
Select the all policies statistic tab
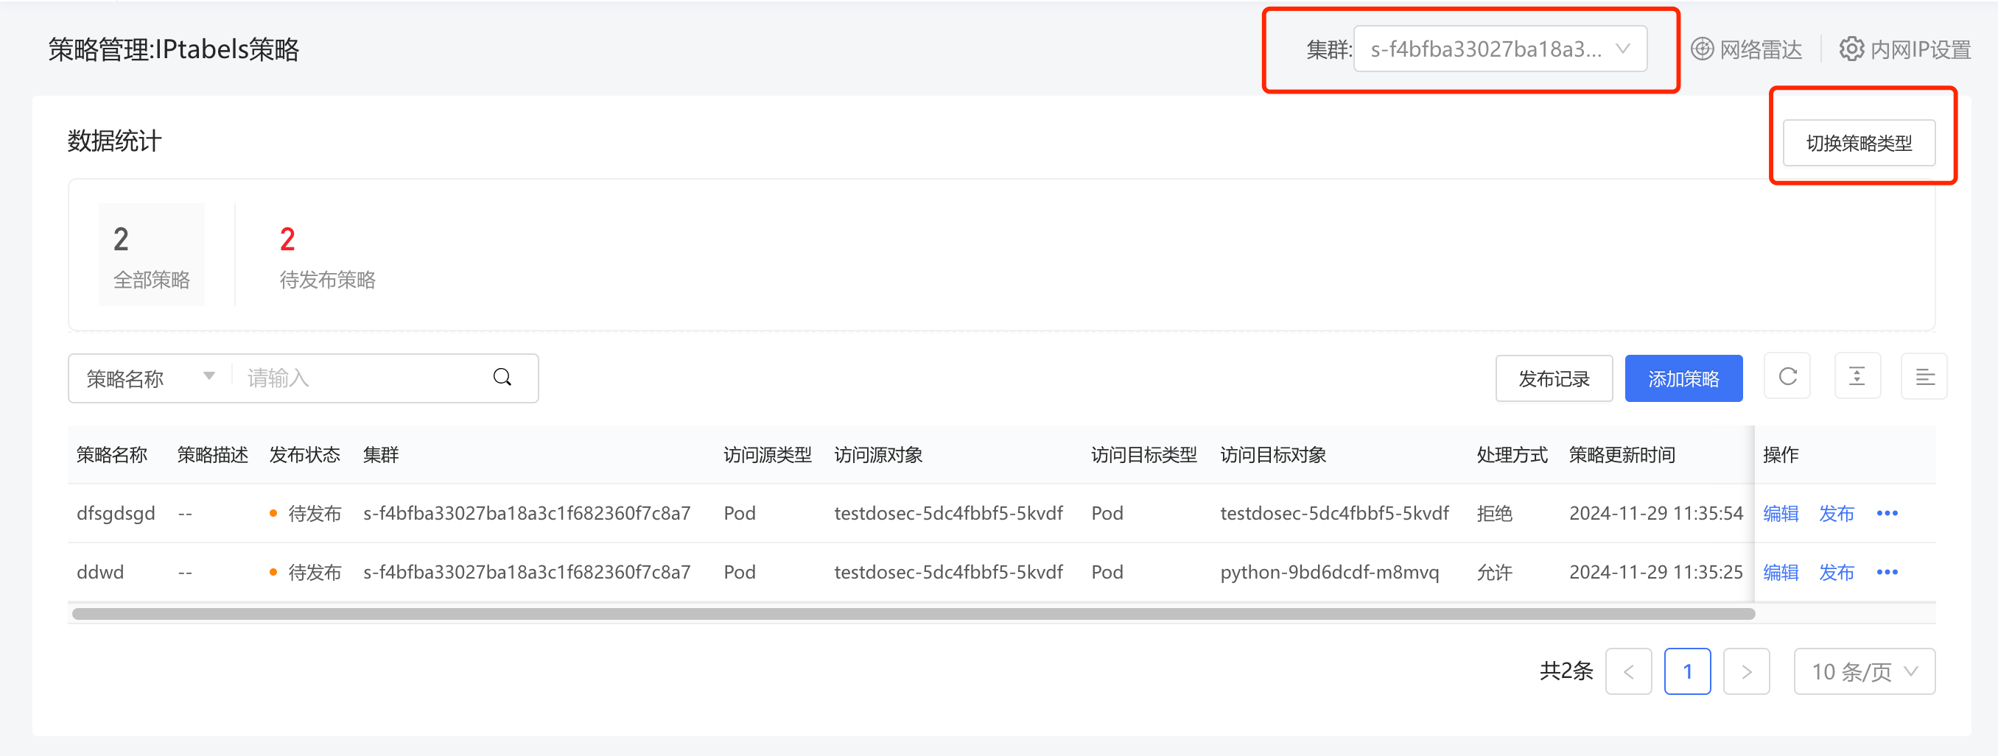(151, 255)
